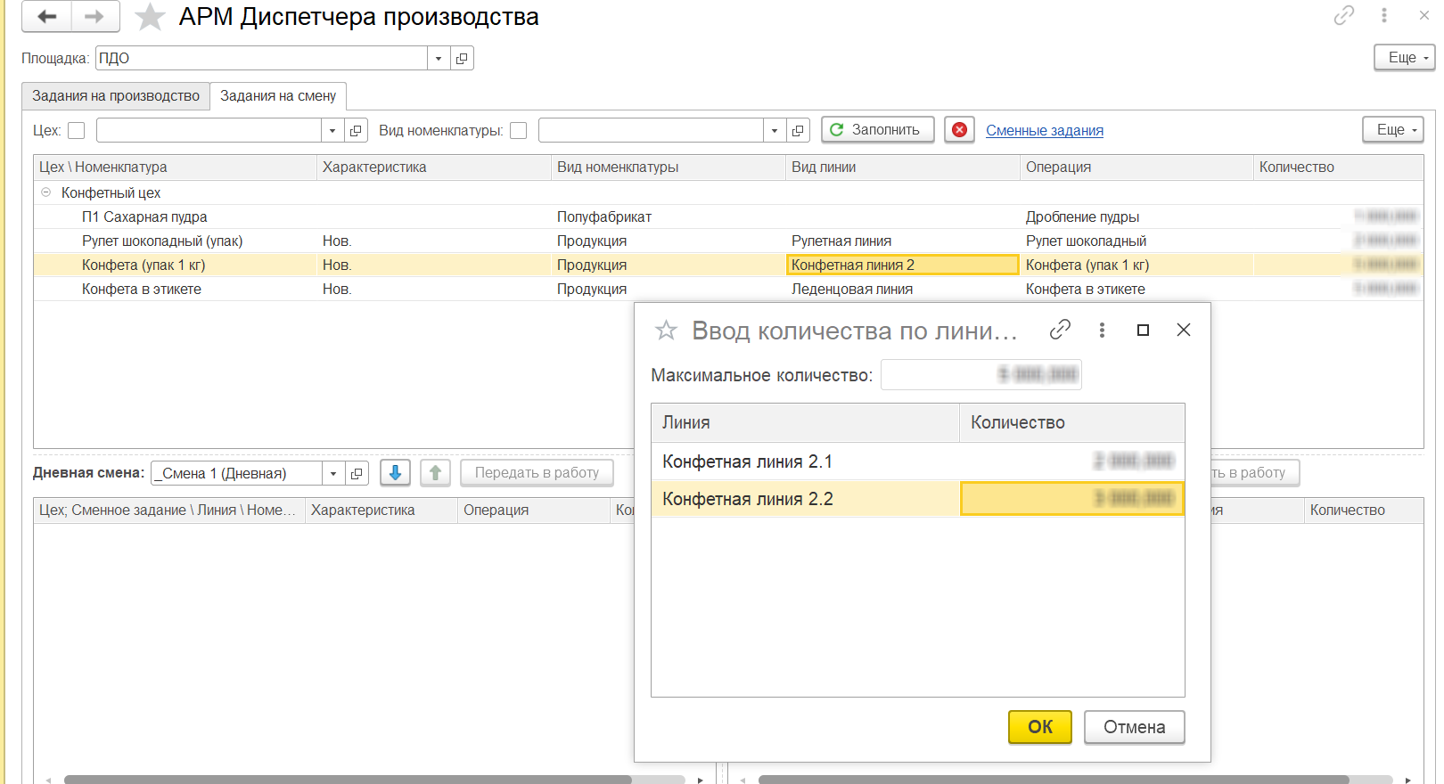1444x784 pixels.
Task: Expand the Дневная смена dropdown
Action: click(x=332, y=474)
